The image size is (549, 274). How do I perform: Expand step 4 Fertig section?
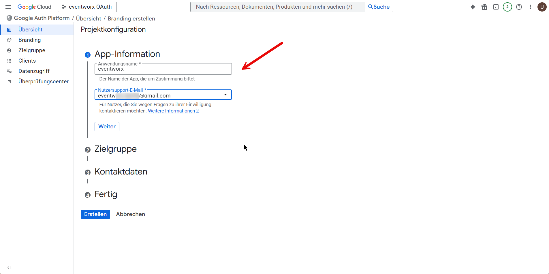(x=106, y=194)
